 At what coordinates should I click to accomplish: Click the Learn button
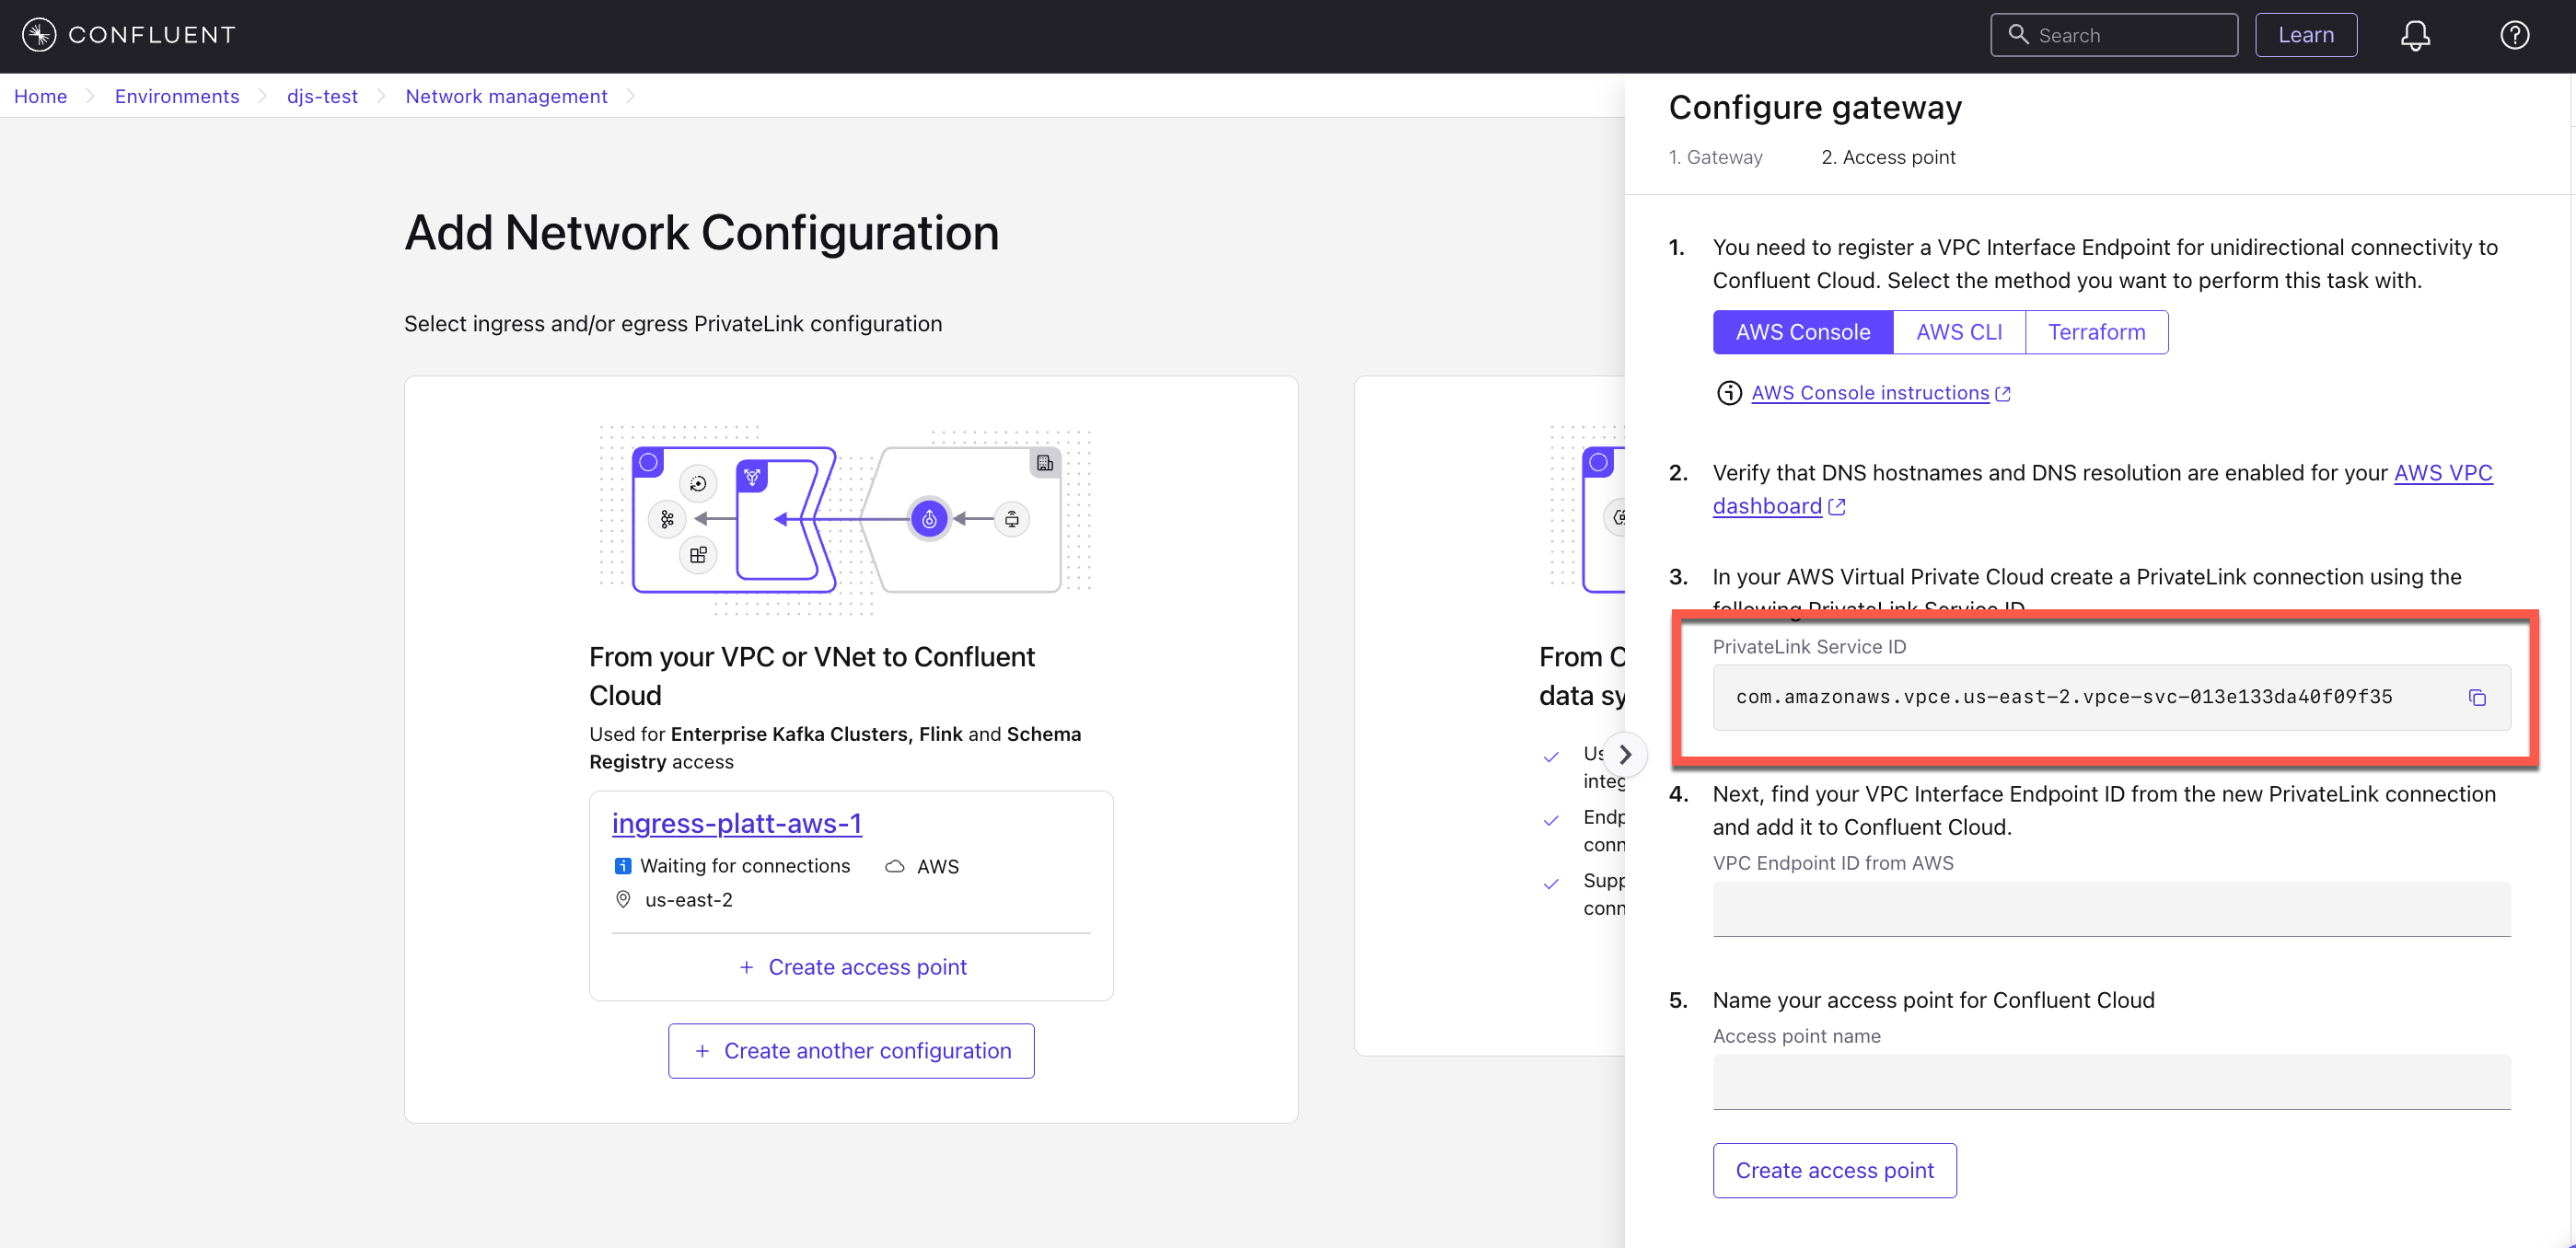(2305, 35)
